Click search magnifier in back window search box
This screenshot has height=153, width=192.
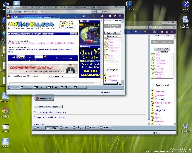point(174,27)
